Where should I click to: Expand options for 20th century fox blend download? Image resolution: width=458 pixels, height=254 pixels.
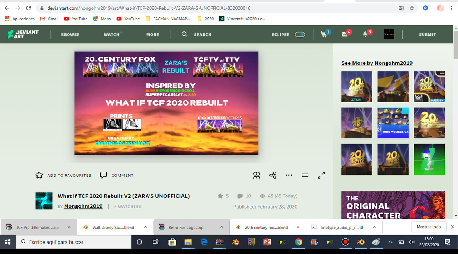[x=298, y=227]
